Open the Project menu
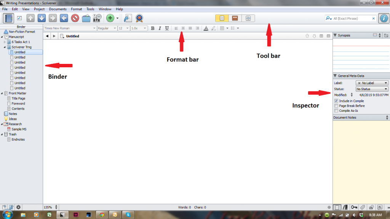Viewport: 390px width, 219px height. click(x=39, y=9)
